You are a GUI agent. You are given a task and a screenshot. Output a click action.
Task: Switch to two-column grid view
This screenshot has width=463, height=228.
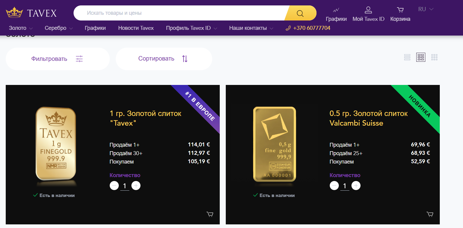pos(421,57)
